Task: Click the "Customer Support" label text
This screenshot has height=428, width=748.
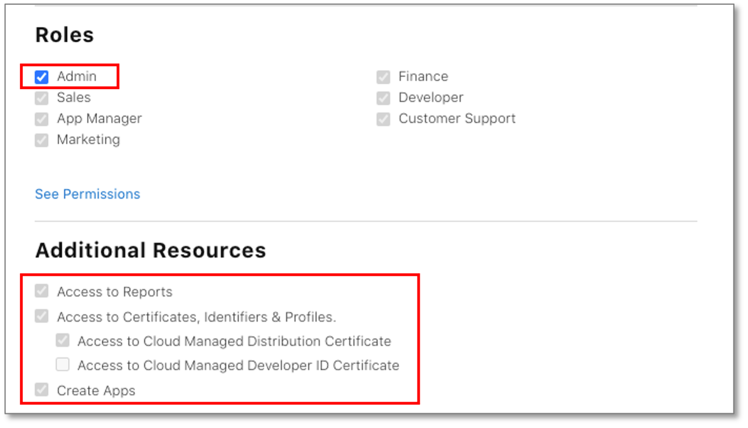Action: pos(457,119)
